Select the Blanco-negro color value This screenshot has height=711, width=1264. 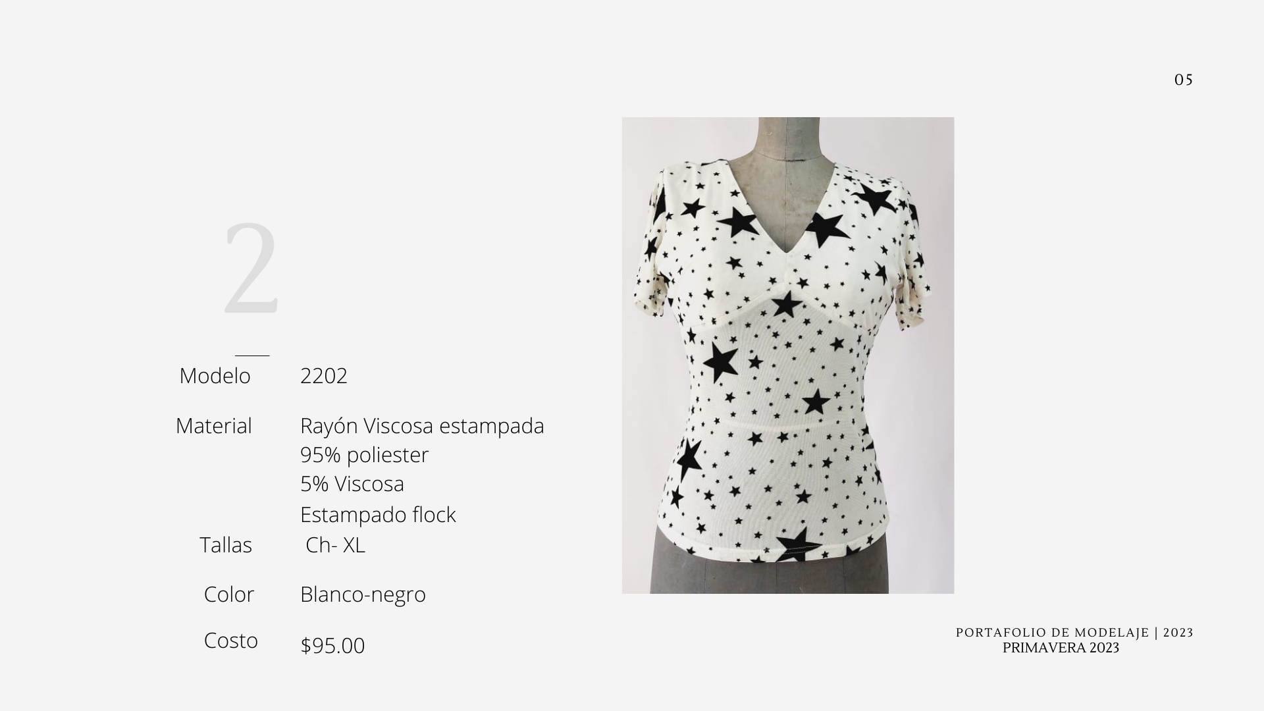point(363,594)
